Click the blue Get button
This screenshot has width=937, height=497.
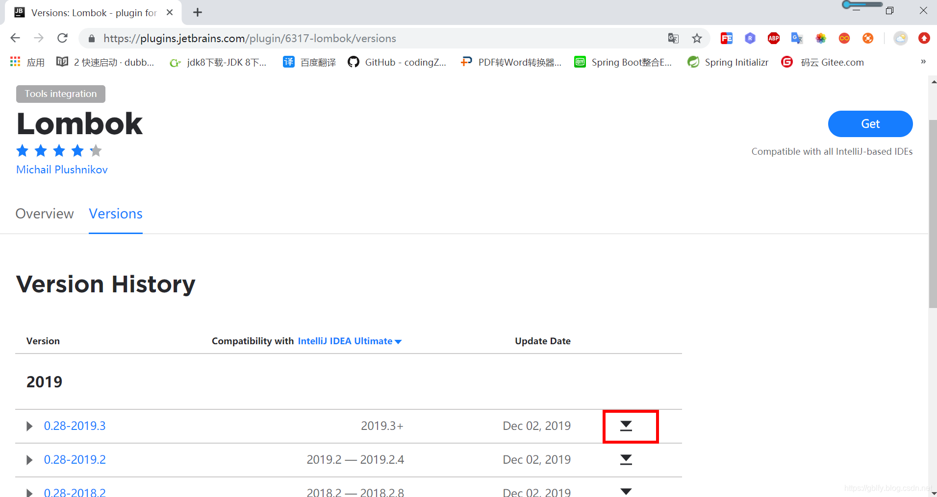click(x=870, y=124)
